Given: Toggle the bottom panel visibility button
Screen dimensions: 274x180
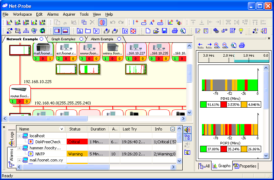Looking at the screenshot, I should click(x=65, y=31).
